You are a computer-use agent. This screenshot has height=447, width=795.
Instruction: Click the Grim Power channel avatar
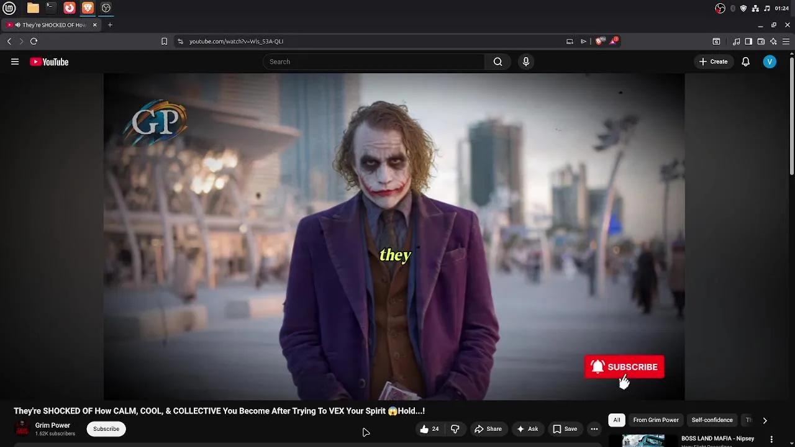click(x=22, y=428)
